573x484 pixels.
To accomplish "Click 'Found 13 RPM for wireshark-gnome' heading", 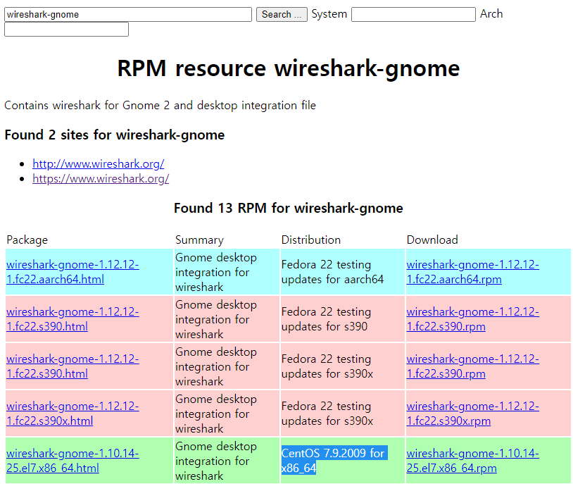I will pyautogui.click(x=289, y=208).
